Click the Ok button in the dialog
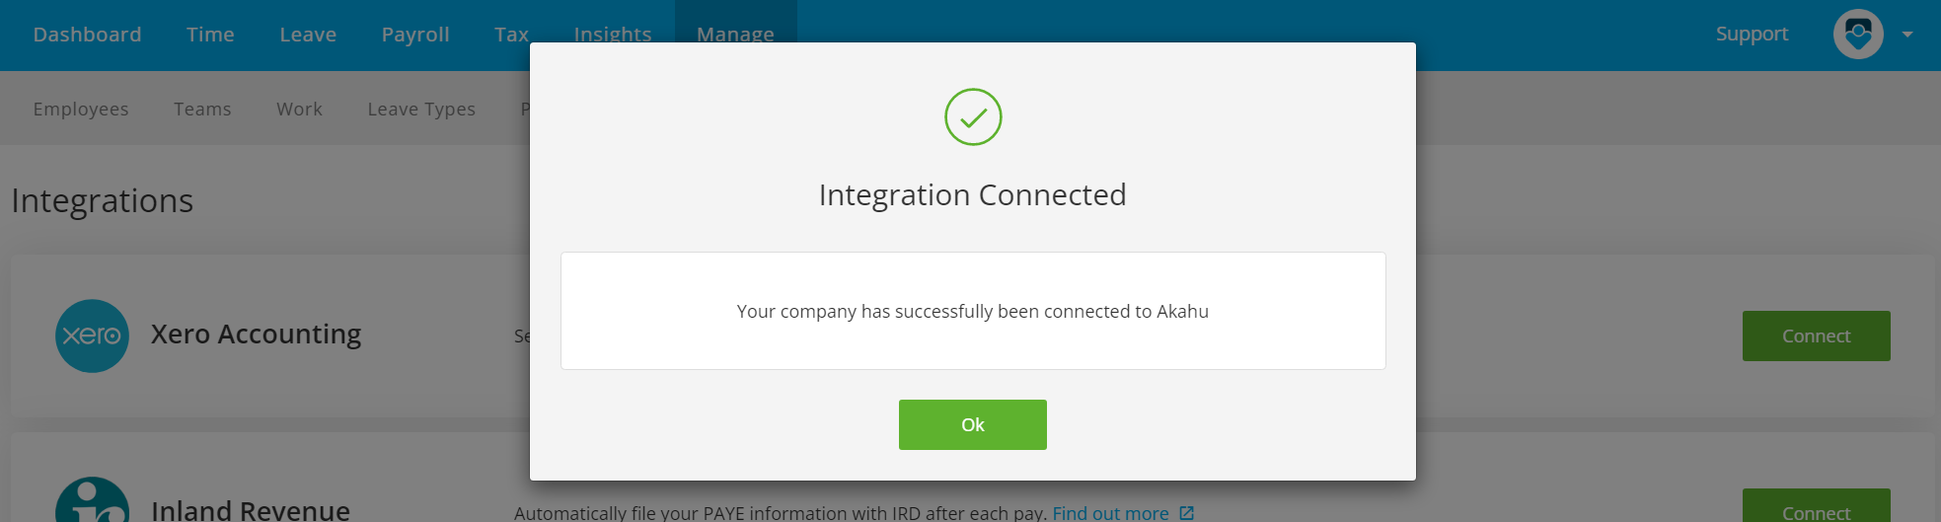Screen dimensions: 1941x522 (x=972, y=424)
